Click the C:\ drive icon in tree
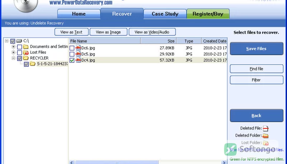This screenshot has height=164, width=287. click(x=19, y=41)
